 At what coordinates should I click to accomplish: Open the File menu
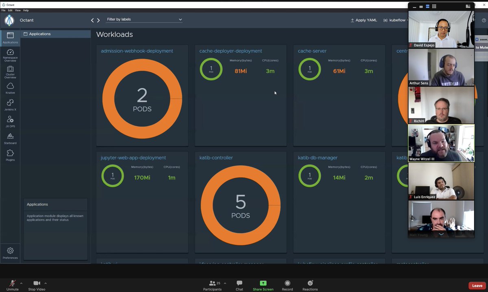4,10
